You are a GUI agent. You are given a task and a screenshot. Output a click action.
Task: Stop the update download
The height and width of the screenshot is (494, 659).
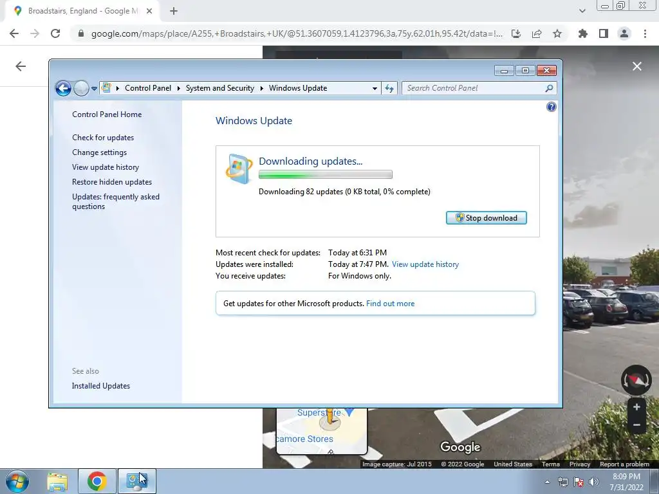[x=487, y=217]
